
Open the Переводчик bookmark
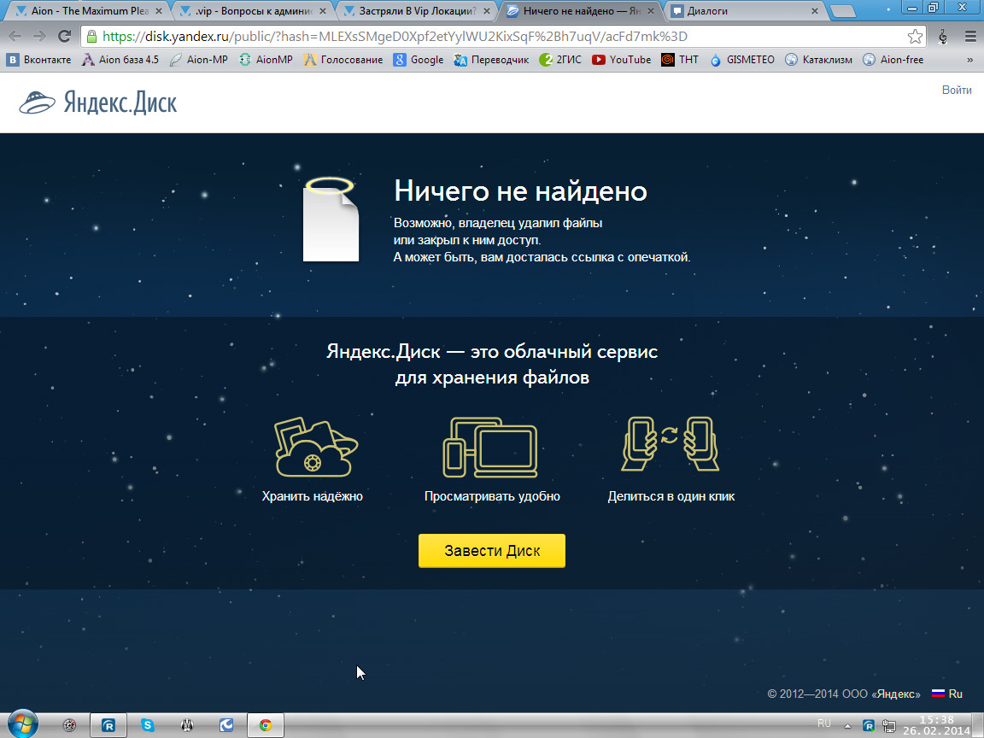(x=491, y=60)
